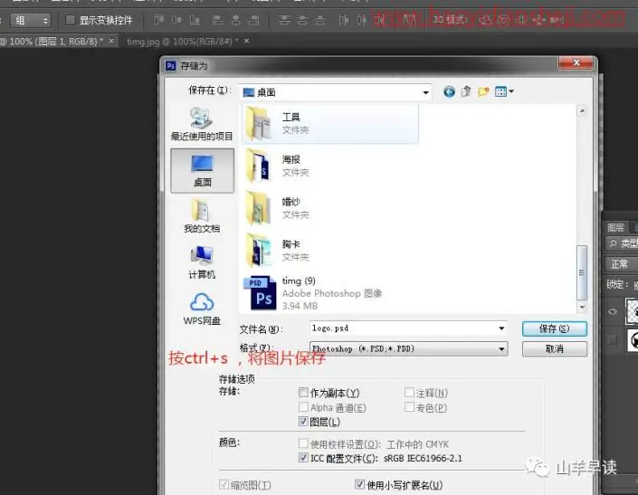Create a new folder in save dialog

coord(483,92)
